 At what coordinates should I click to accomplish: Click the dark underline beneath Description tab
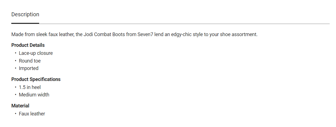coord(25,23)
